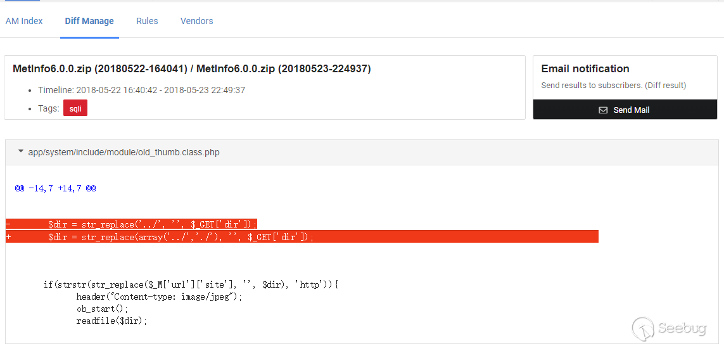The image size is (724, 346).
Task: Click the header Content-type code line
Action: coord(159,297)
